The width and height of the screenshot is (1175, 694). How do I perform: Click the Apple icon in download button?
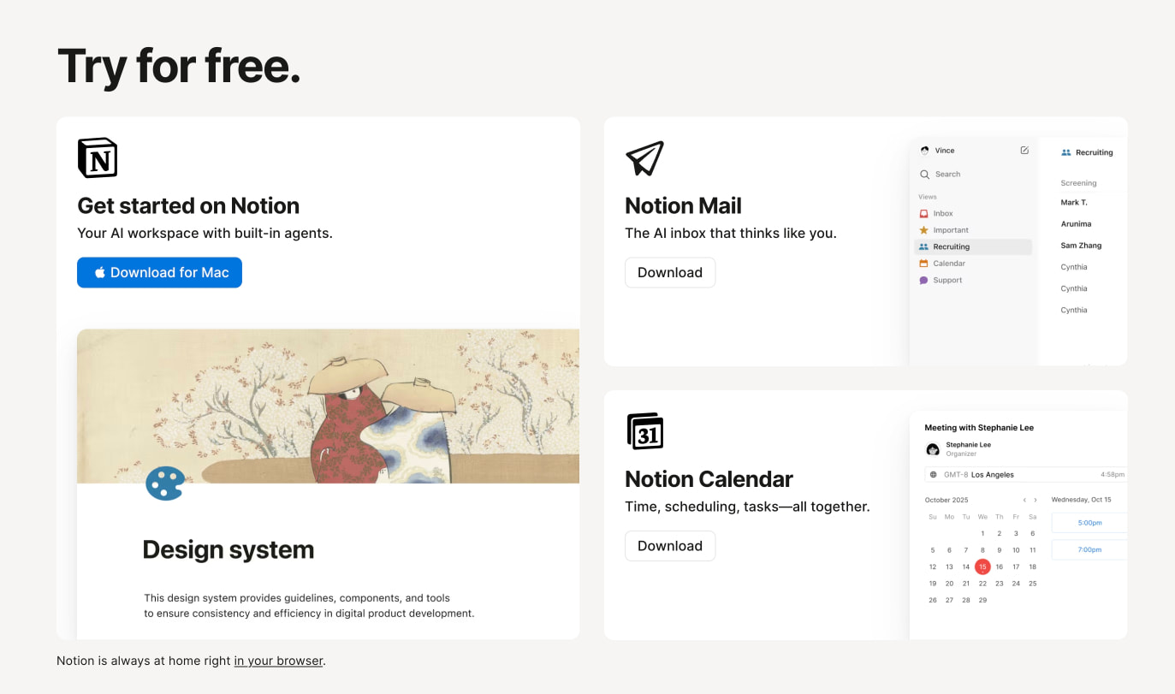pos(100,272)
